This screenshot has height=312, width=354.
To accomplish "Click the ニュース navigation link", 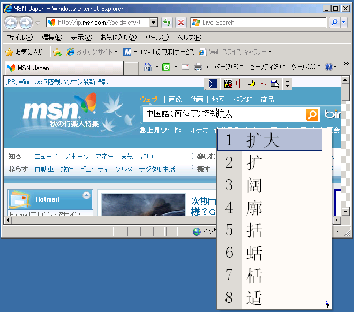I will (x=46, y=157).
